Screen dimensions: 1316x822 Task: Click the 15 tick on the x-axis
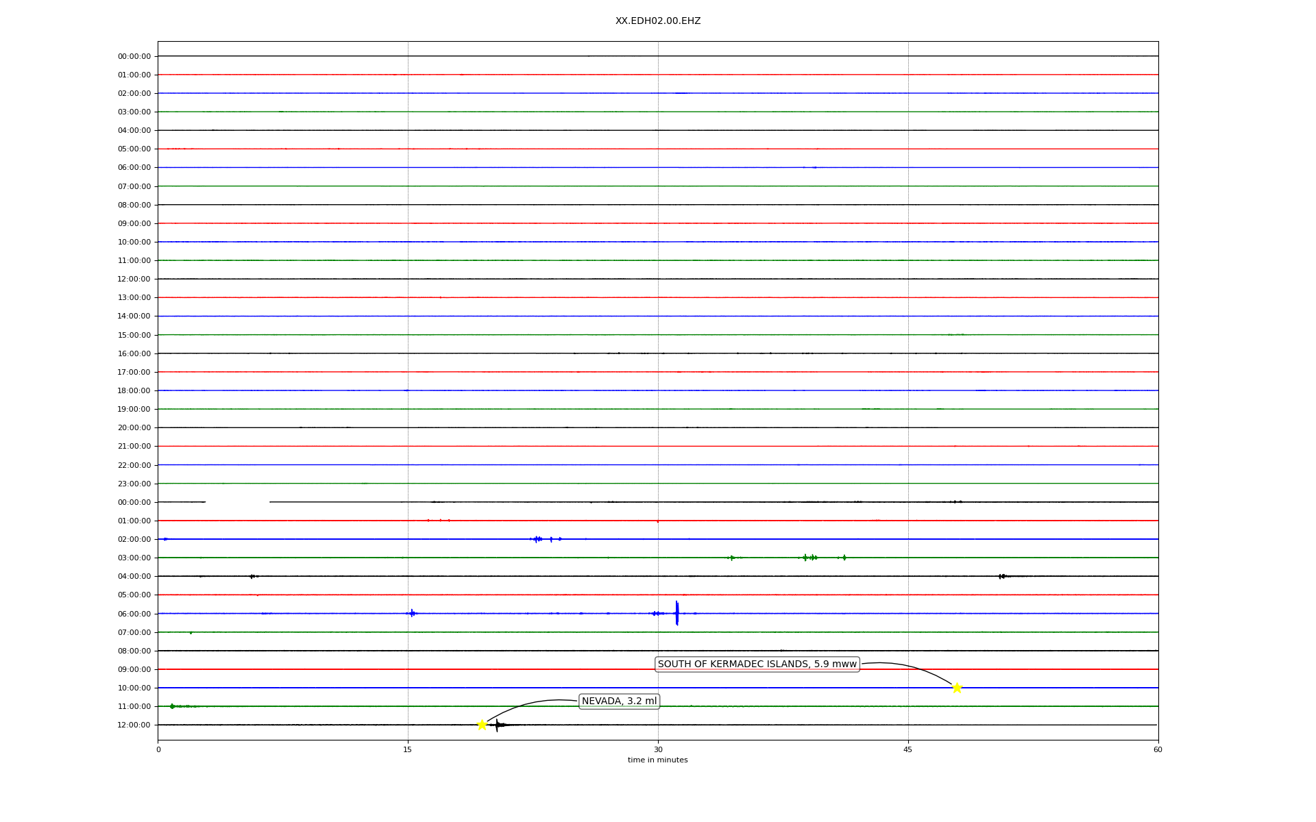click(x=408, y=749)
